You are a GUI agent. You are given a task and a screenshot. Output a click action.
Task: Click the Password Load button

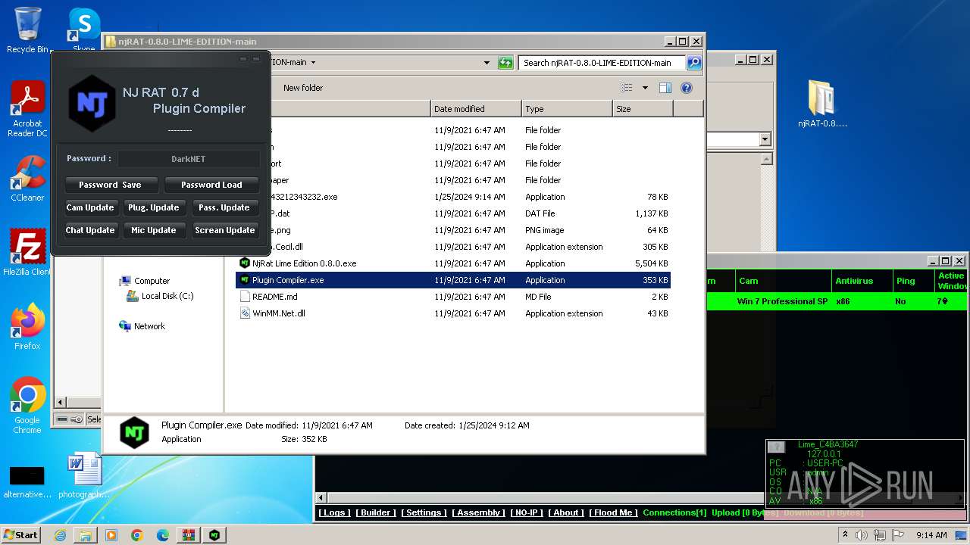point(211,185)
